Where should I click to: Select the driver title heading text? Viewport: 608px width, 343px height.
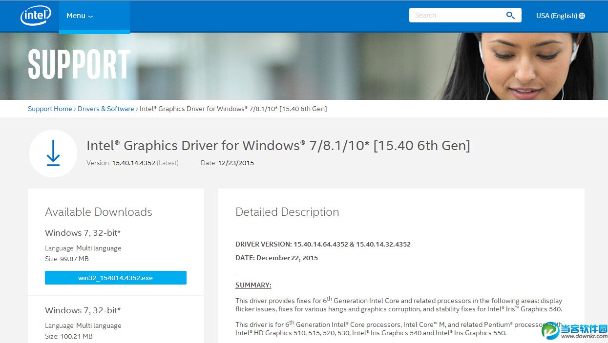(278, 145)
